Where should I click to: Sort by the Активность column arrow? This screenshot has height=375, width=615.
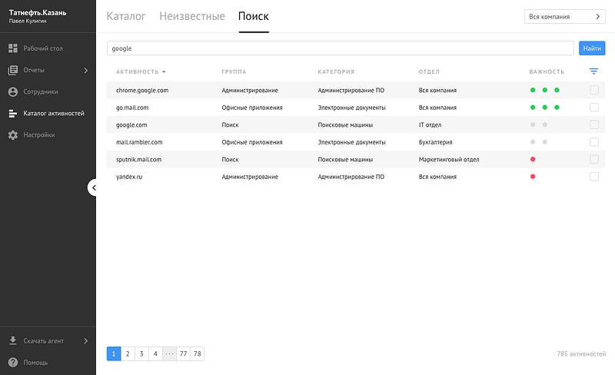164,71
